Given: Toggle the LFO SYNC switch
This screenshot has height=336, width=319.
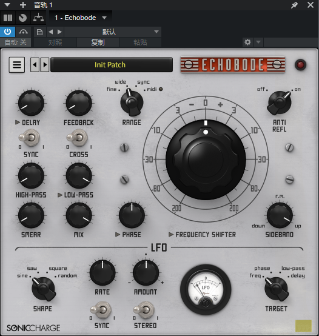Looking at the screenshot, I should (x=101, y=310).
